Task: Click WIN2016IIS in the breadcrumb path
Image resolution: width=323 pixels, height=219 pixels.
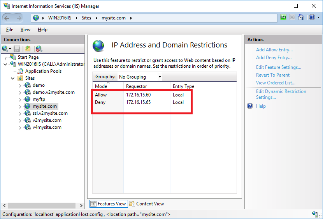Action: click(x=60, y=18)
